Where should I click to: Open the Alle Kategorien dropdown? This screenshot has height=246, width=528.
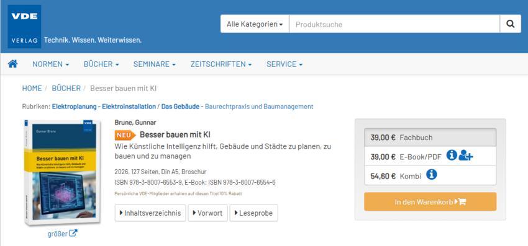pos(255,24)
